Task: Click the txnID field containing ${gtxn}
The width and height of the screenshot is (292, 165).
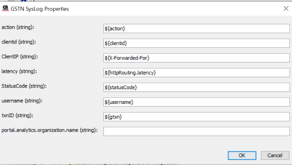Action: [x=197, y=117]
